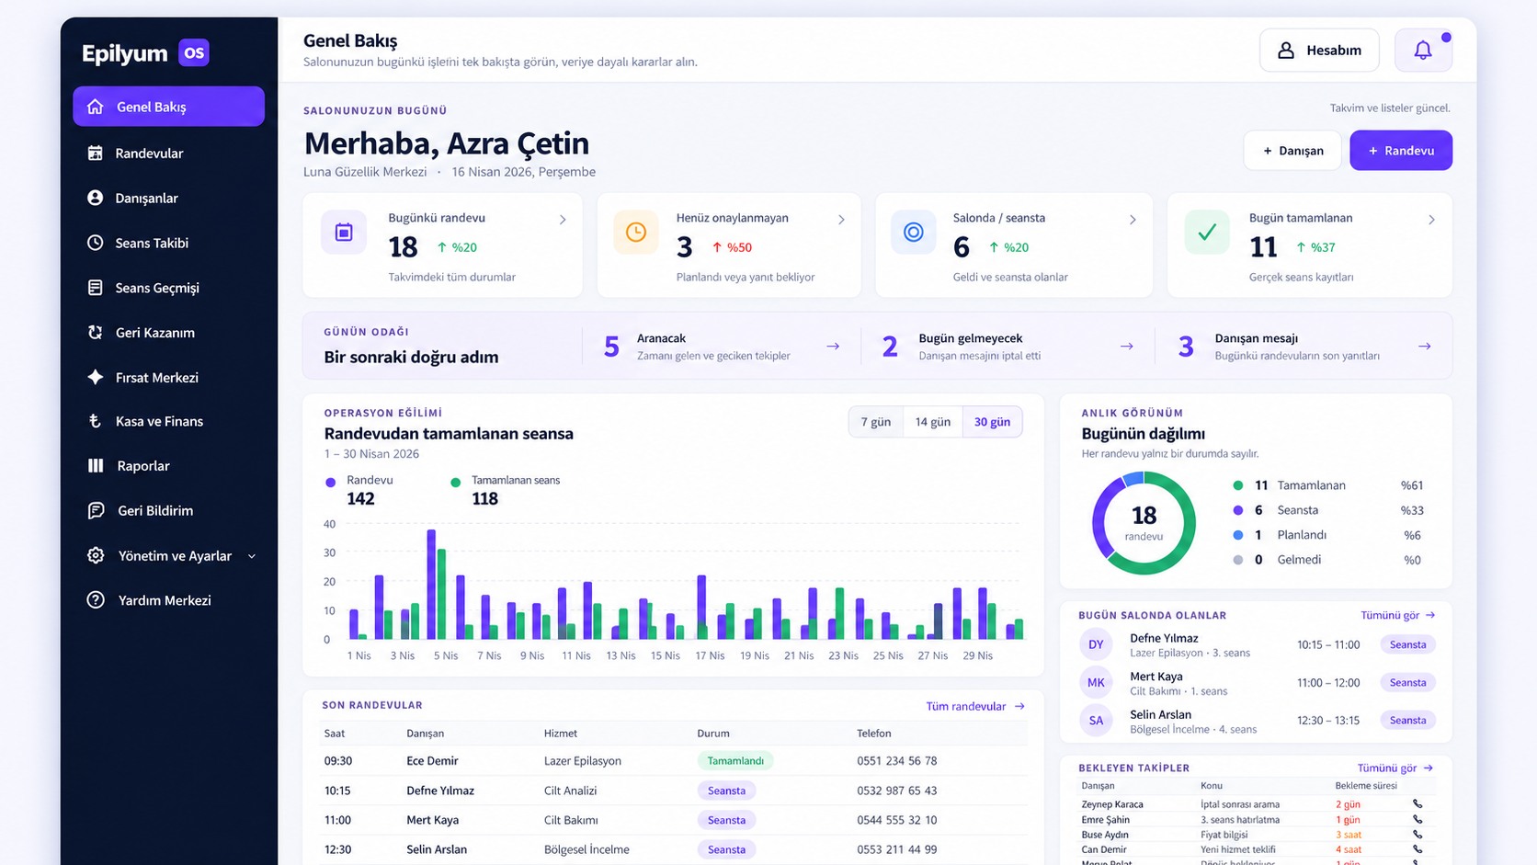This screenshot has width=1537, height=865.
Task: Click the + Randevu button
Action: (x=1400, y=151)
